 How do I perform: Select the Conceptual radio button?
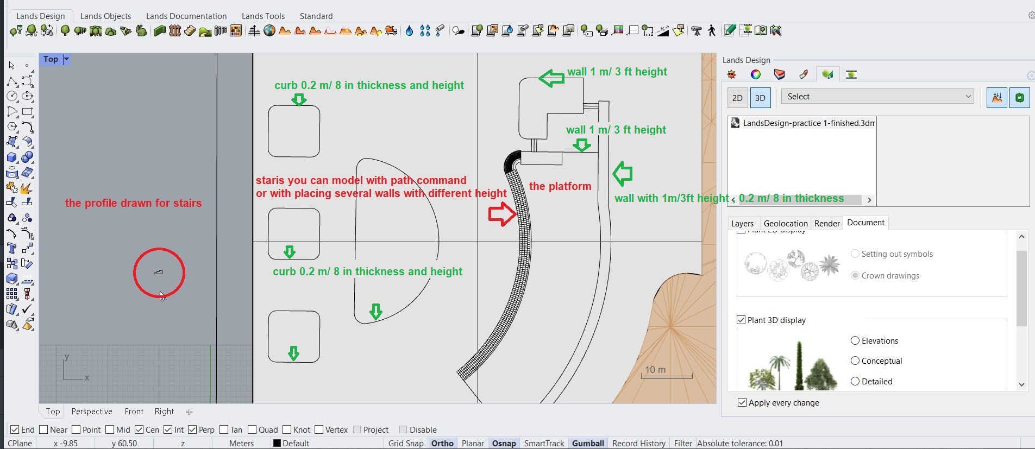point(855,361)
